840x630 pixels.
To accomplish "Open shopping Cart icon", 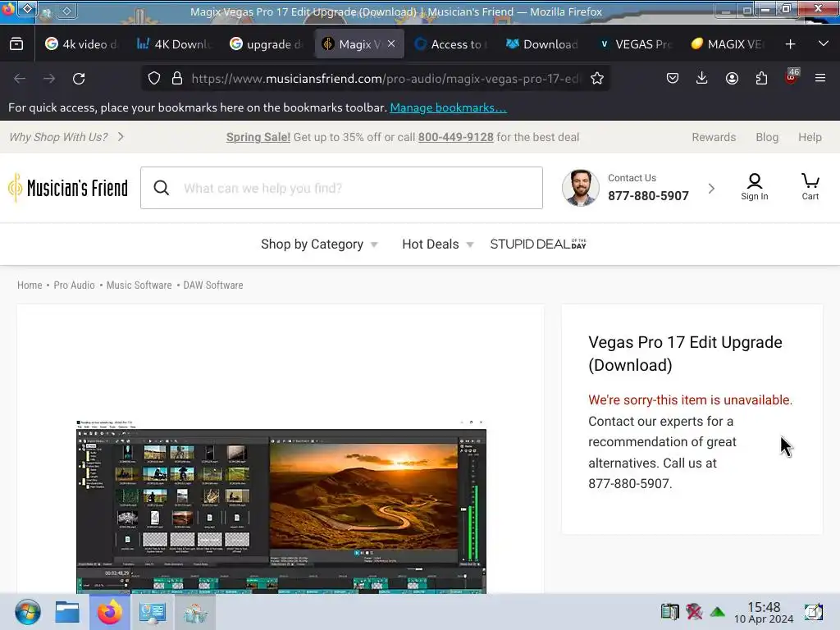I will pyautogui.click(x=810, y=187).
